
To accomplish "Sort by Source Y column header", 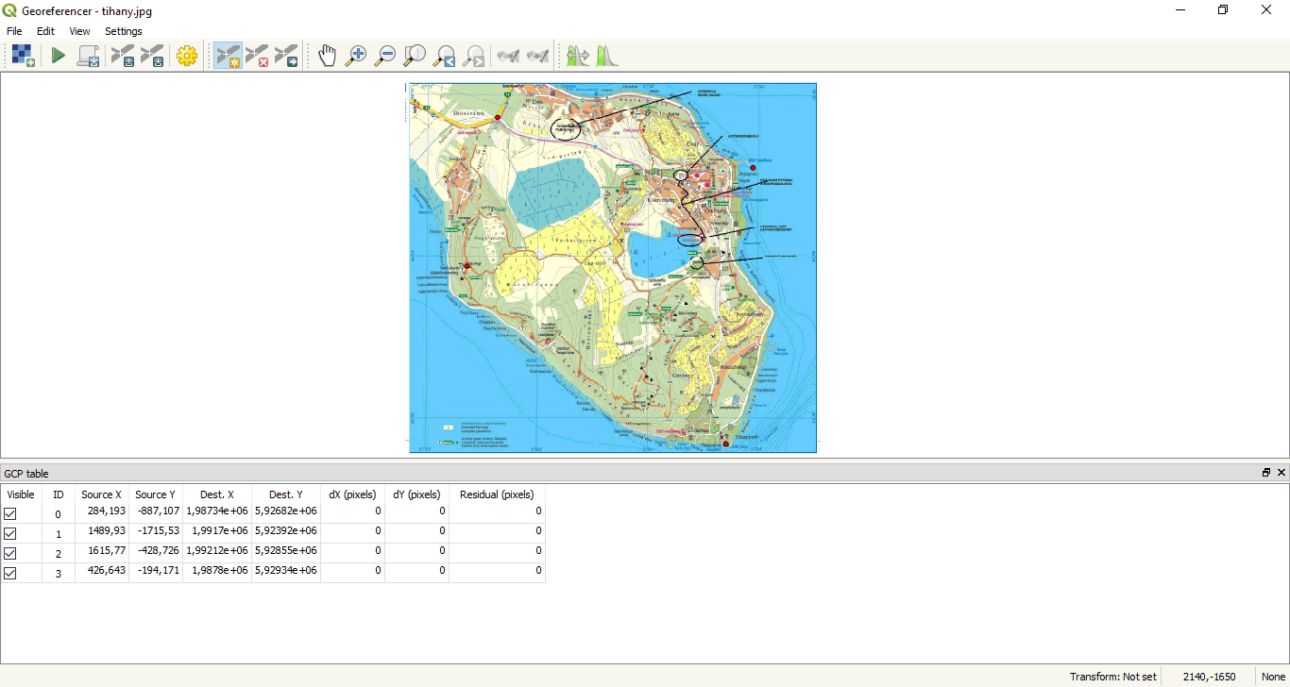I will [x=155, y=494].
